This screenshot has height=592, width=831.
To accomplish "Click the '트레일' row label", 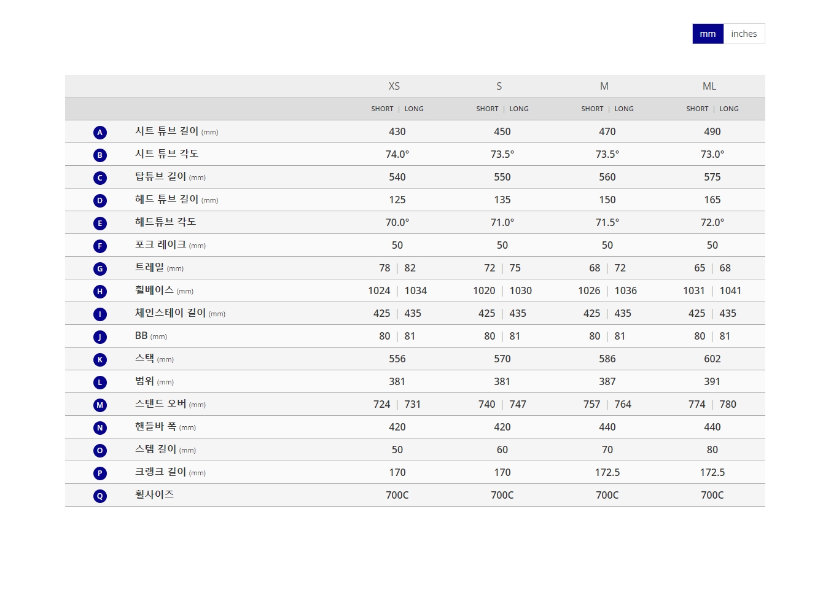I will coord(159,267).
